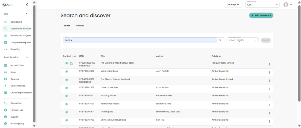The height and width of the screenshot is (128, 301).
Task: Click the Publisher column header
Action: click(217, 56)
